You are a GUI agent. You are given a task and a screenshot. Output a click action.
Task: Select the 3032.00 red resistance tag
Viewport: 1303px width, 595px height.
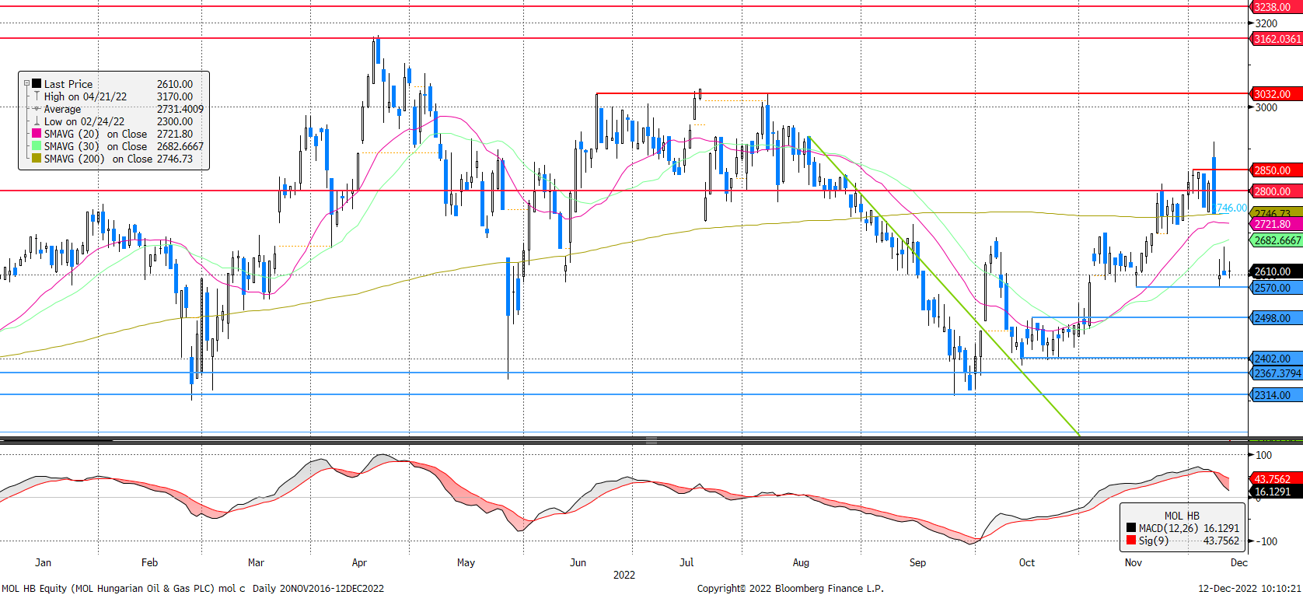1275,94
